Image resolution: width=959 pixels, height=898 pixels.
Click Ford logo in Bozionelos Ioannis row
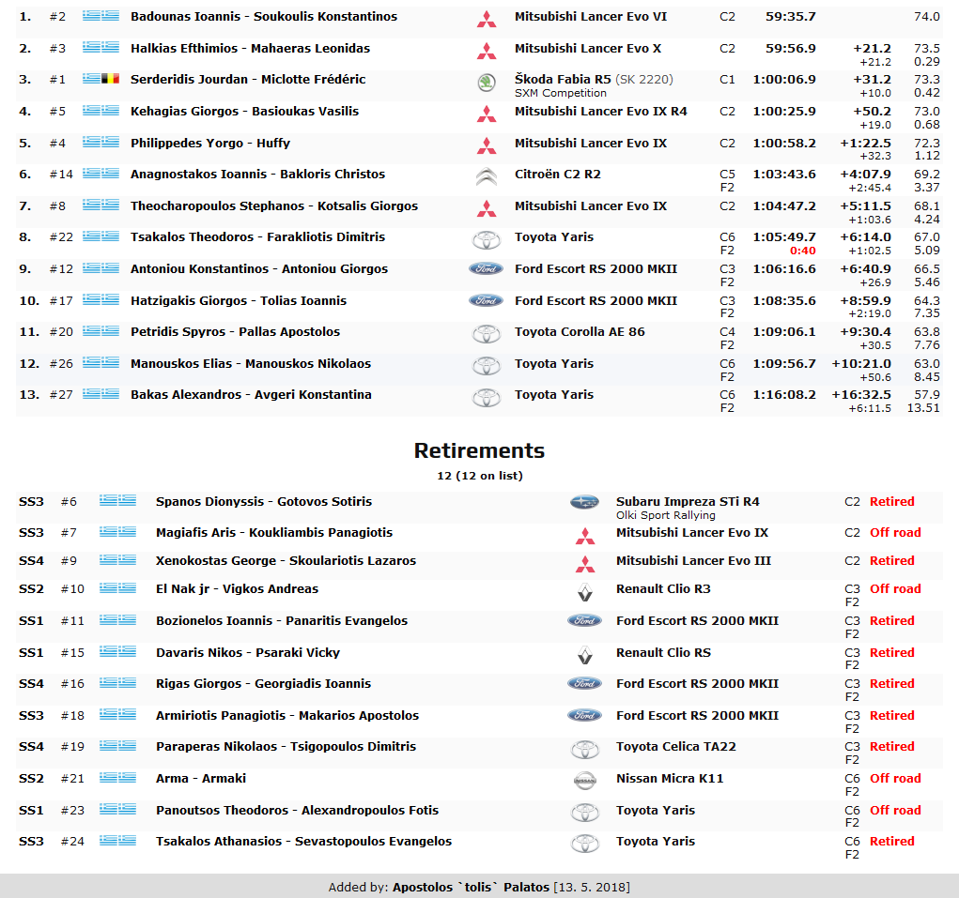pos(584,620)
